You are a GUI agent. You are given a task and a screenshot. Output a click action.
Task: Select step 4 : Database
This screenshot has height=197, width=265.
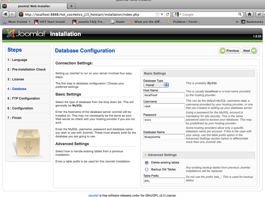[17, 89]
